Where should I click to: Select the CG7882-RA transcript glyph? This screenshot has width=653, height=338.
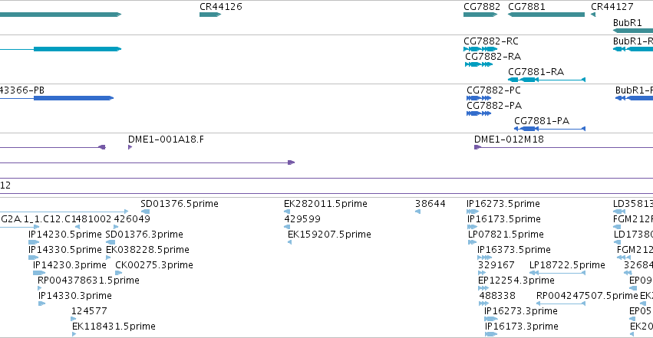[479, 64]
